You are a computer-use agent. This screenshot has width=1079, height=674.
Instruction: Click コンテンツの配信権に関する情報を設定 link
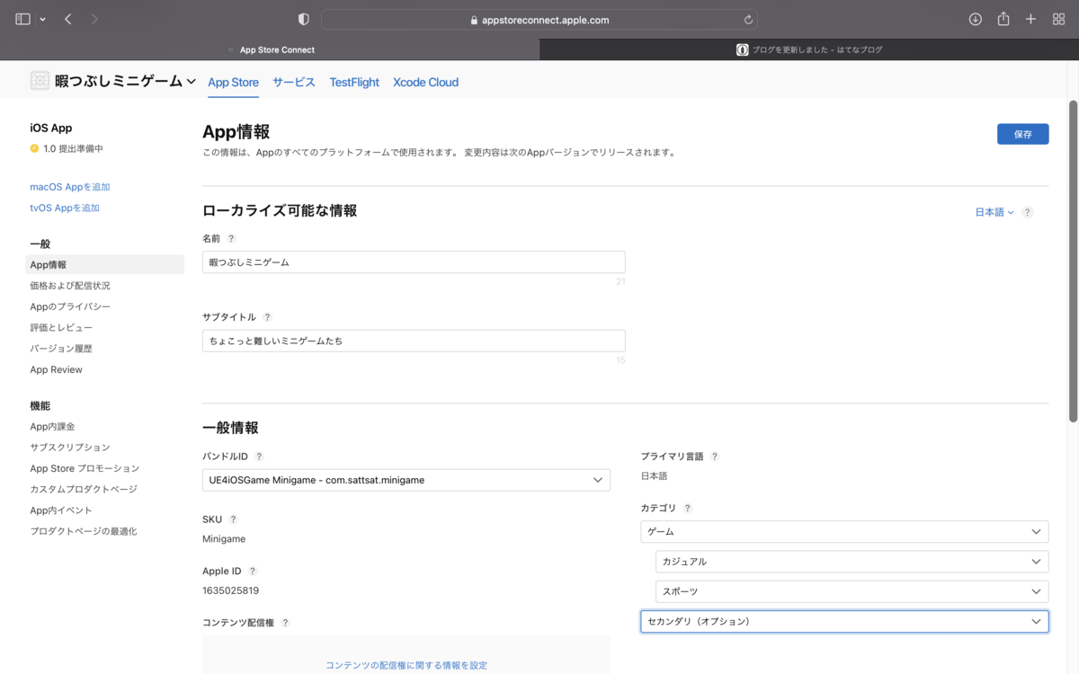tap(406, 665)
